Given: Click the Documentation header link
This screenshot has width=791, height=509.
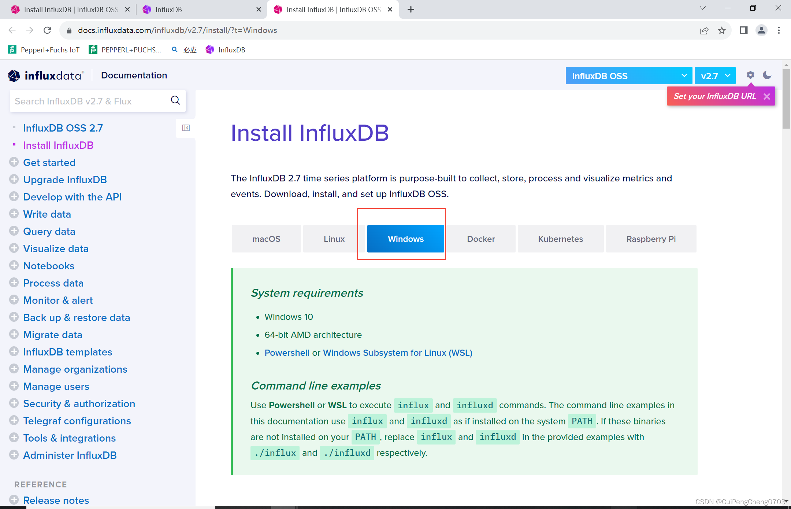Looking at the screenshot, I should (x=134, y=75).
